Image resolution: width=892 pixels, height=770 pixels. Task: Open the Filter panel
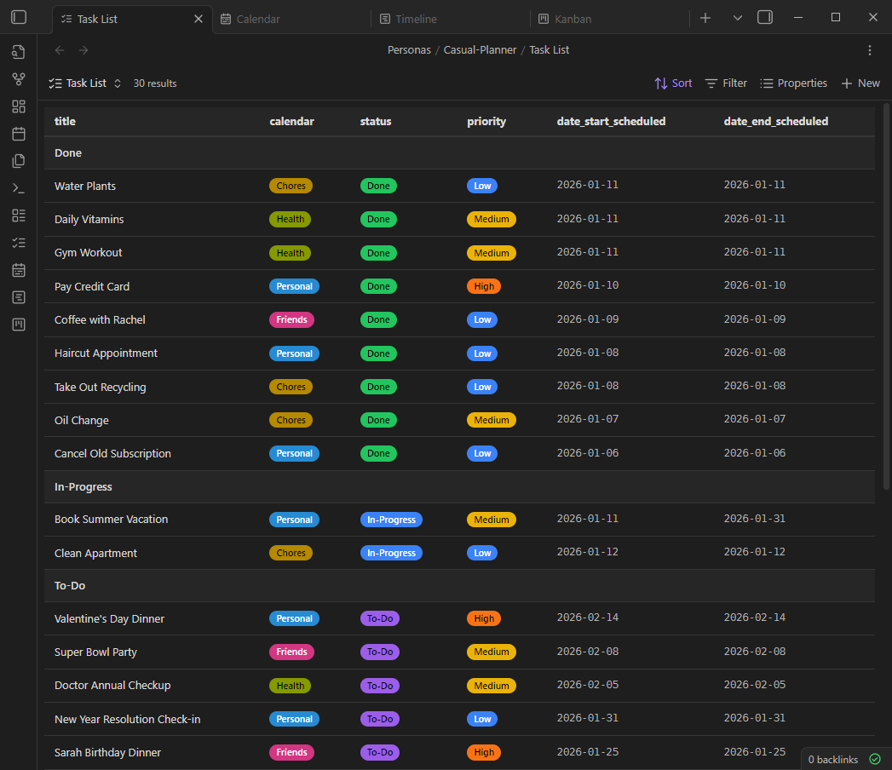click(726, 83)
